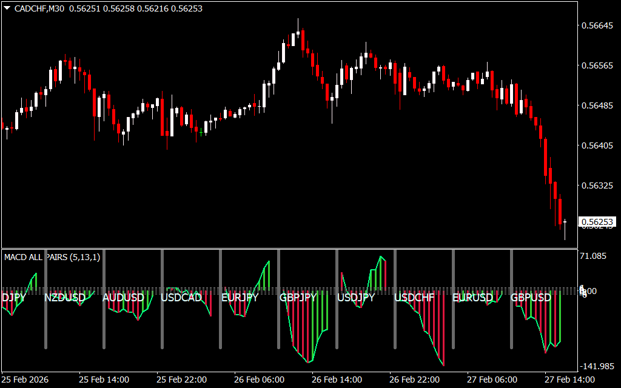Choose the USDJPY pair label
The height and width of the screenshot is (388, 621).
click(x=356, y=298)
